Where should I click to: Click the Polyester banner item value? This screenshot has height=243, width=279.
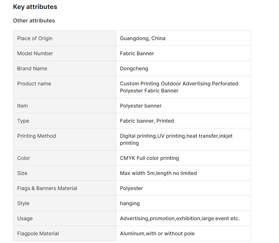[x=141, y=106]
